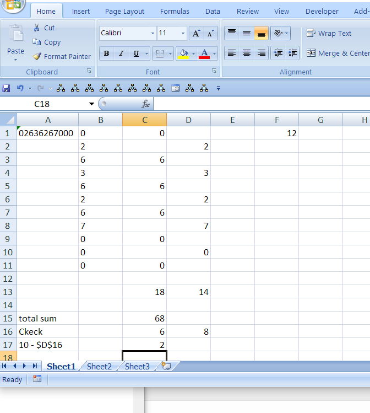Select cell A1 containing 02636267000
The width and height of the screenshot is (370, 413).
[47, 133]
